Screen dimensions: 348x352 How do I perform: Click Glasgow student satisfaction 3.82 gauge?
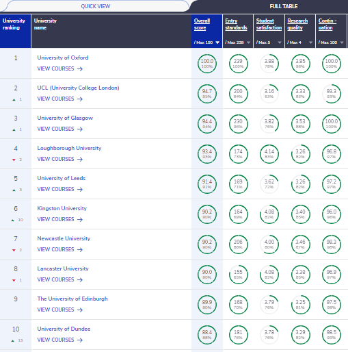pos(269,124)
